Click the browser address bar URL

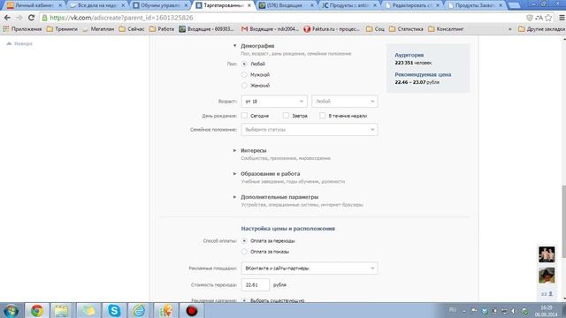point(121,18)
